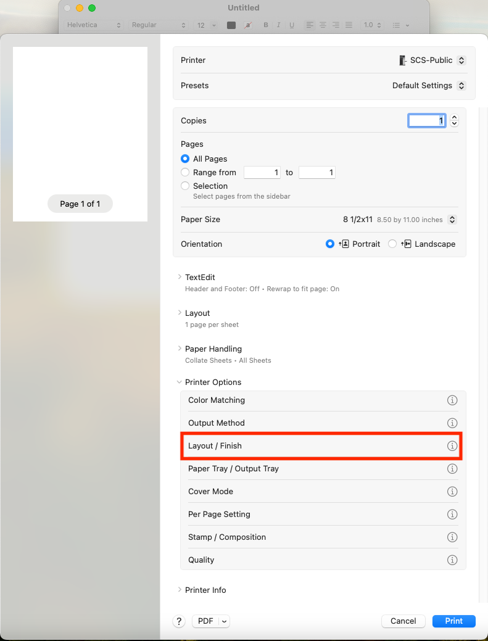Image resolution: width=488 pixels, height=641 pixels.
Task: Open the Helvetica font family dropdown
Action: click(94, 25)
